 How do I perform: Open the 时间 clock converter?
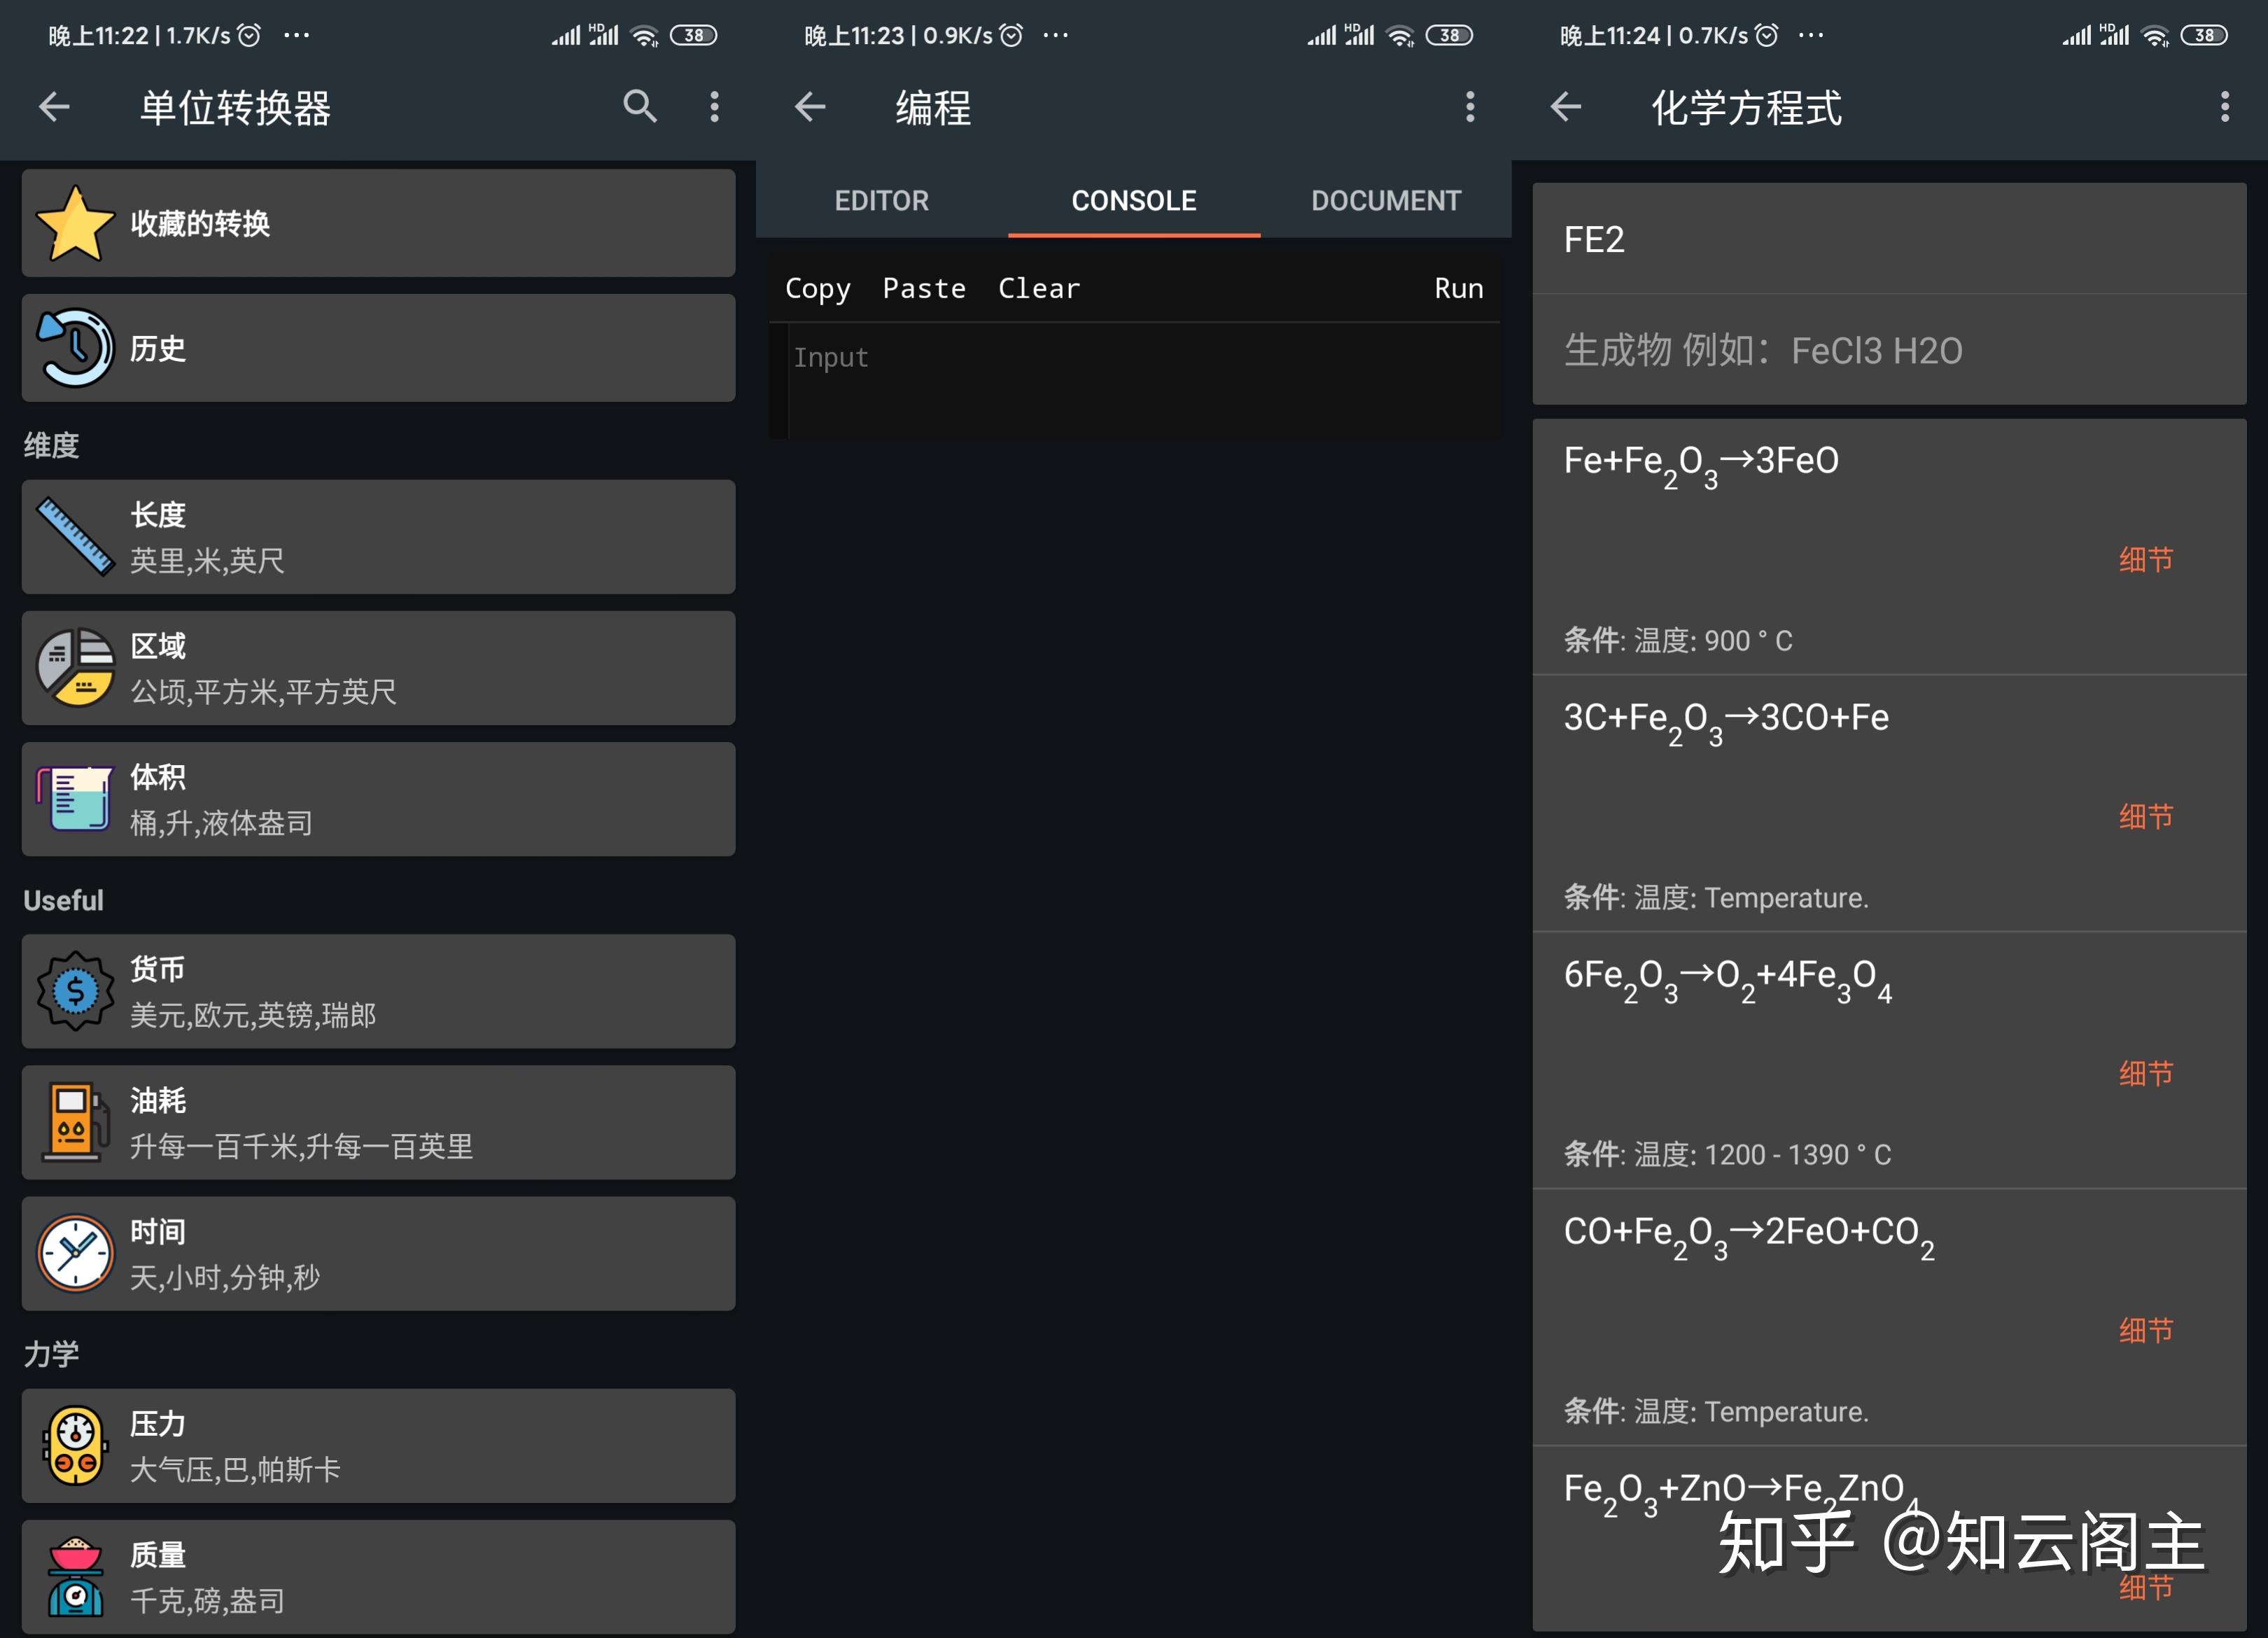pyautogui.click(x=378, y=1253)
